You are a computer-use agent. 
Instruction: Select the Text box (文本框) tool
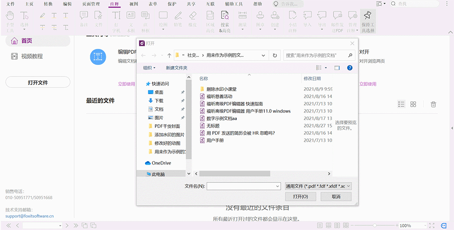tap(131, 21)
